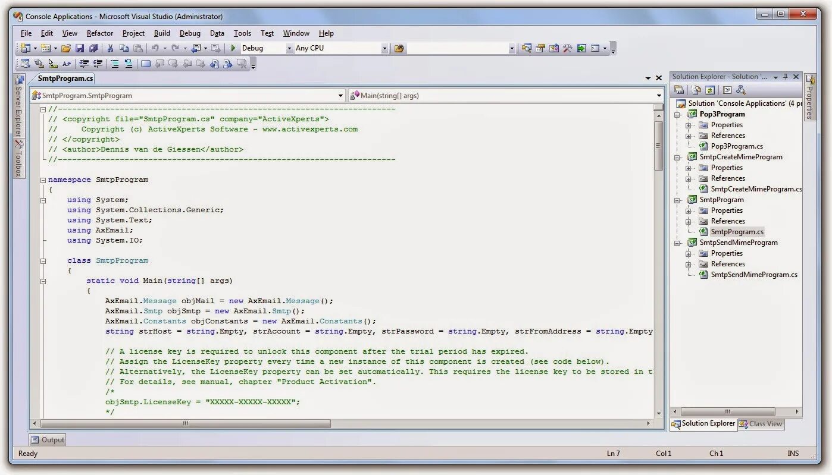Open the Output panel tab
The image size is (832, 475).
click(48, 440)
